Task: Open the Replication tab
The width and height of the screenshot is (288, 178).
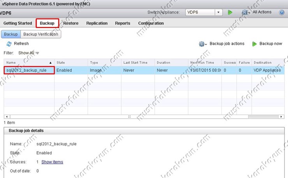Action: 97,23
